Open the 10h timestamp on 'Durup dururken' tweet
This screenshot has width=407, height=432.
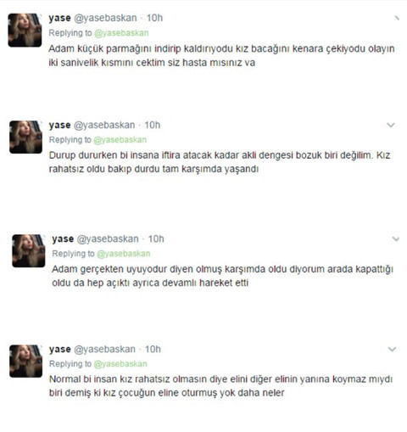point(153,125)
